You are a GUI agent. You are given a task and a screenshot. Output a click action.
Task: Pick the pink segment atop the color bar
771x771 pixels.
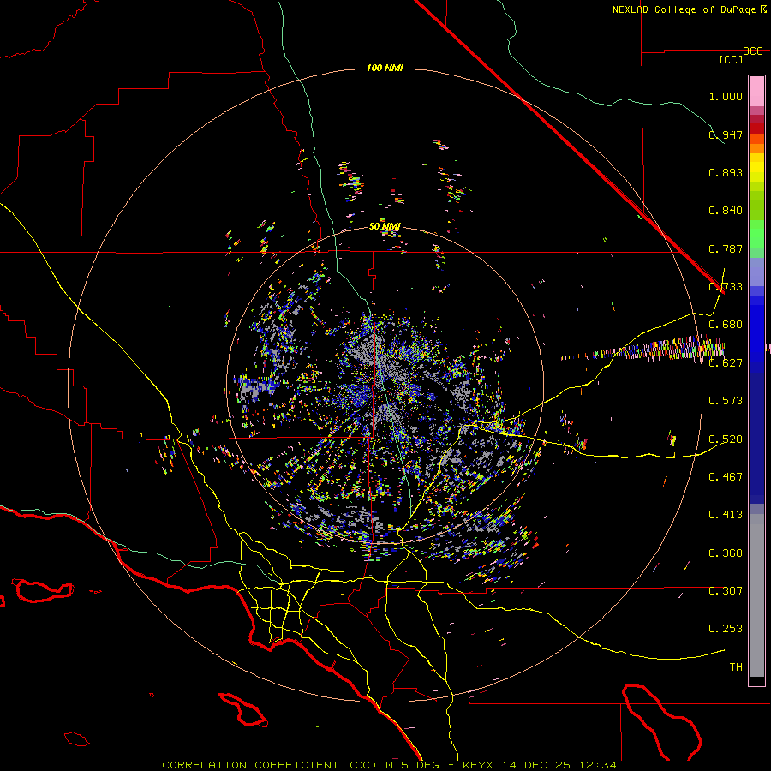click(756, 92)
